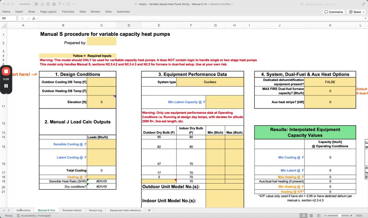The height and width of the screenshot is (218, 368).
Task: Click the zoom slider handle
Action: click(340, 215)
